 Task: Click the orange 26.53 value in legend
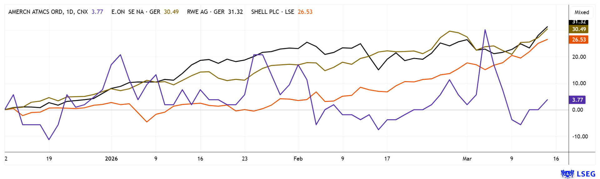[305, 12]
